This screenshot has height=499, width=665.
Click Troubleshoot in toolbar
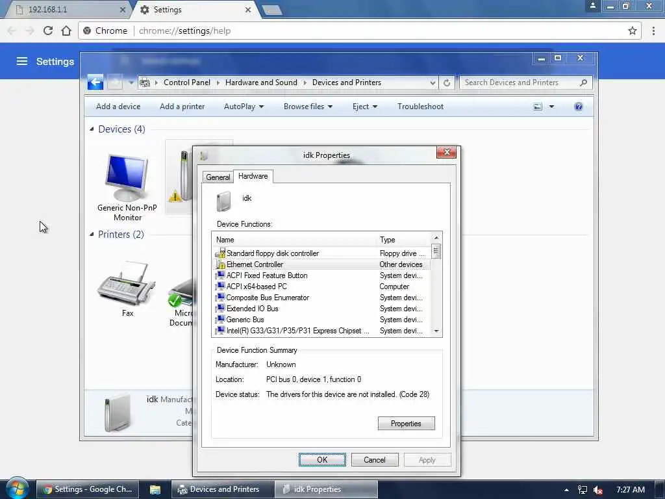[420, 107]
